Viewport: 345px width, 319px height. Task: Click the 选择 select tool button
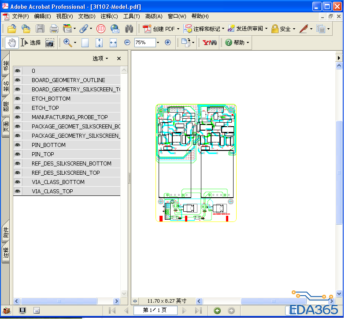(x=31, y=43)
